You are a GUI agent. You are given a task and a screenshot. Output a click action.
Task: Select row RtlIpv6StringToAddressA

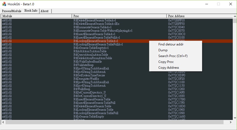(117, 72)
